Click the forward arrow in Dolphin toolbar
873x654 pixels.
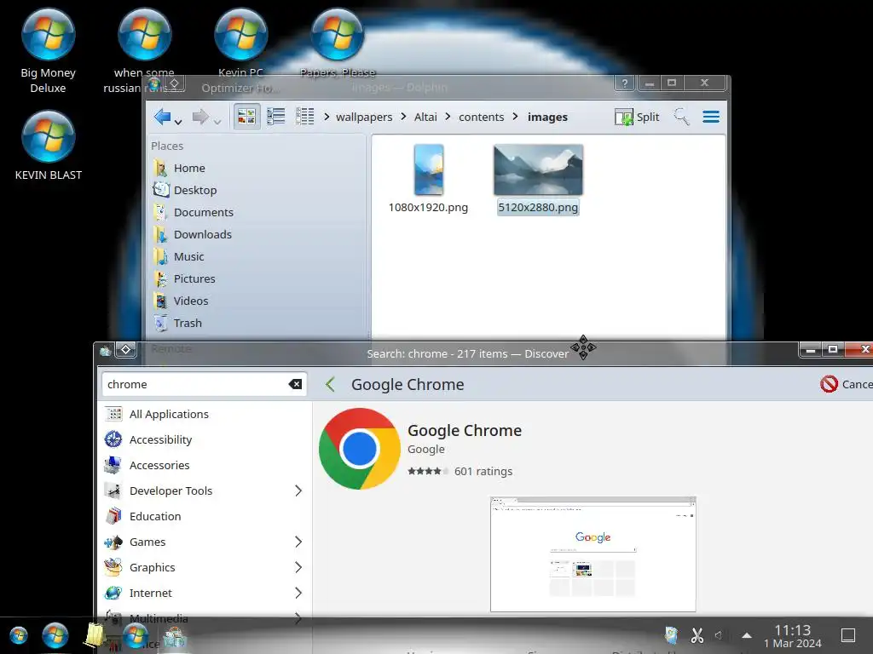click(200, 117)
